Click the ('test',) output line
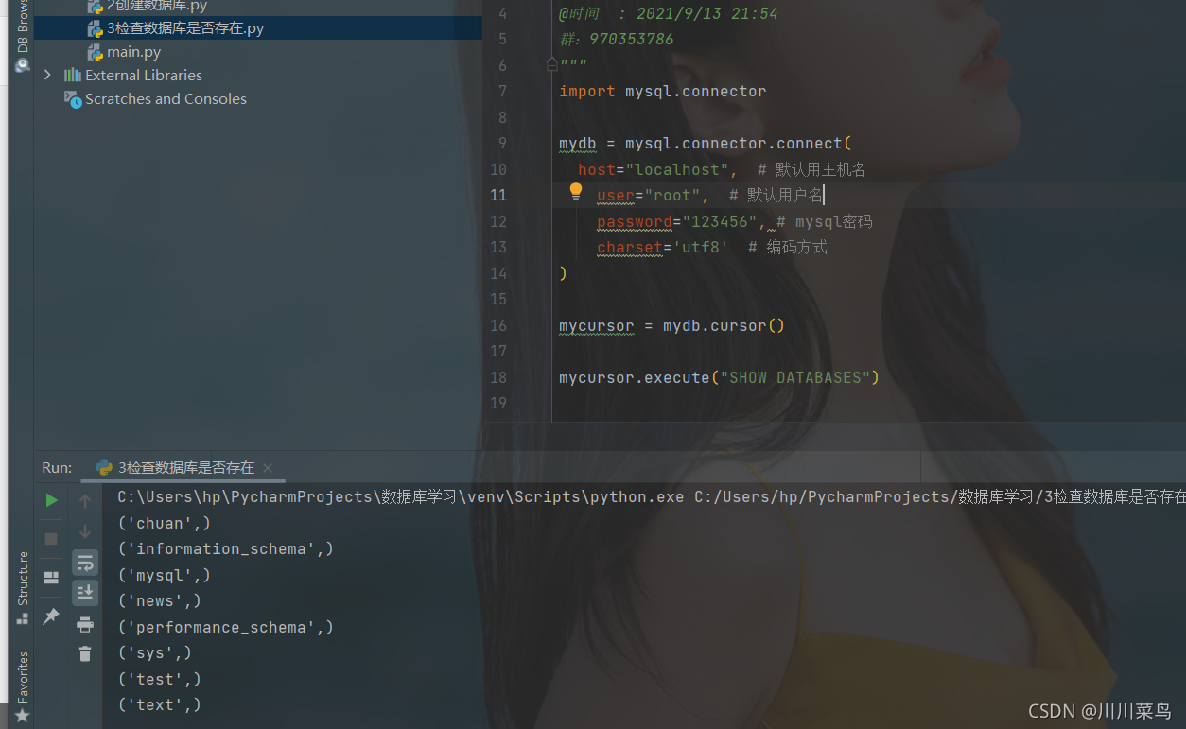This screenshot has height=729, width=1186. (159, 679)
